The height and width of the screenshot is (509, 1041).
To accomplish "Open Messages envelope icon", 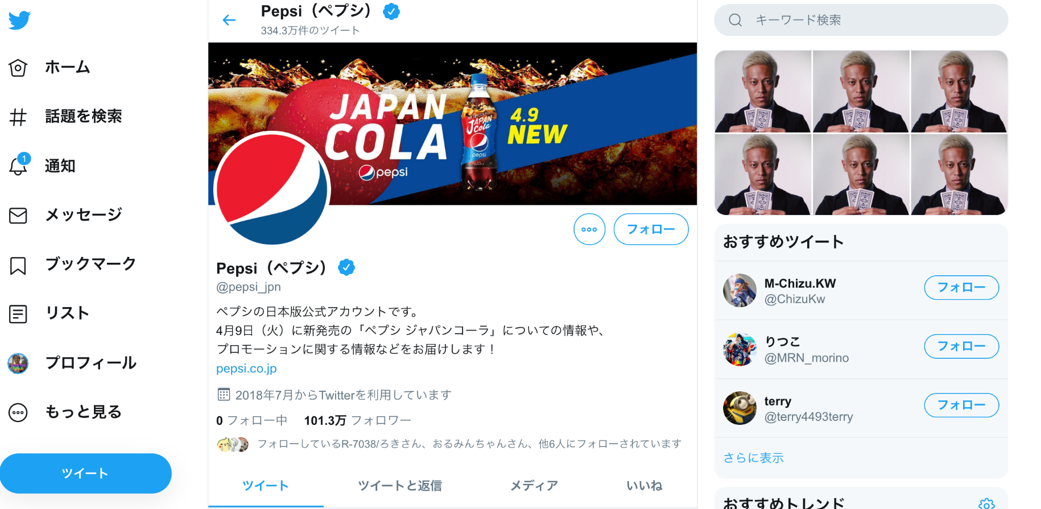I will pos(18,216).
